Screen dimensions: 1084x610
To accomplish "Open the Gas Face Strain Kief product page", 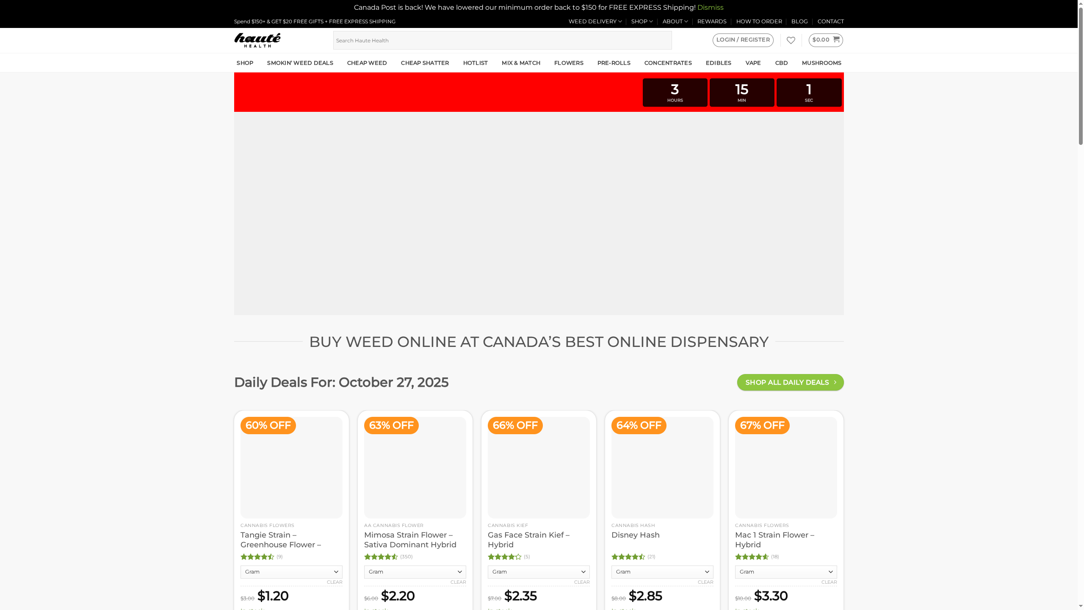I will [528, 540].
